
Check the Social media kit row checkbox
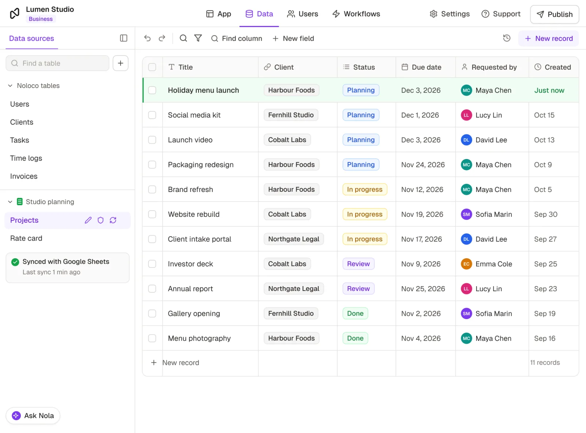(x=152, y=115)
